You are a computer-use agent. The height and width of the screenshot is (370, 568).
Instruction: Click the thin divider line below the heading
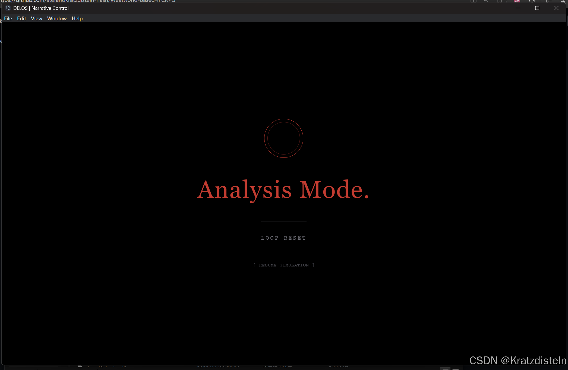click(x=283, y=221)
